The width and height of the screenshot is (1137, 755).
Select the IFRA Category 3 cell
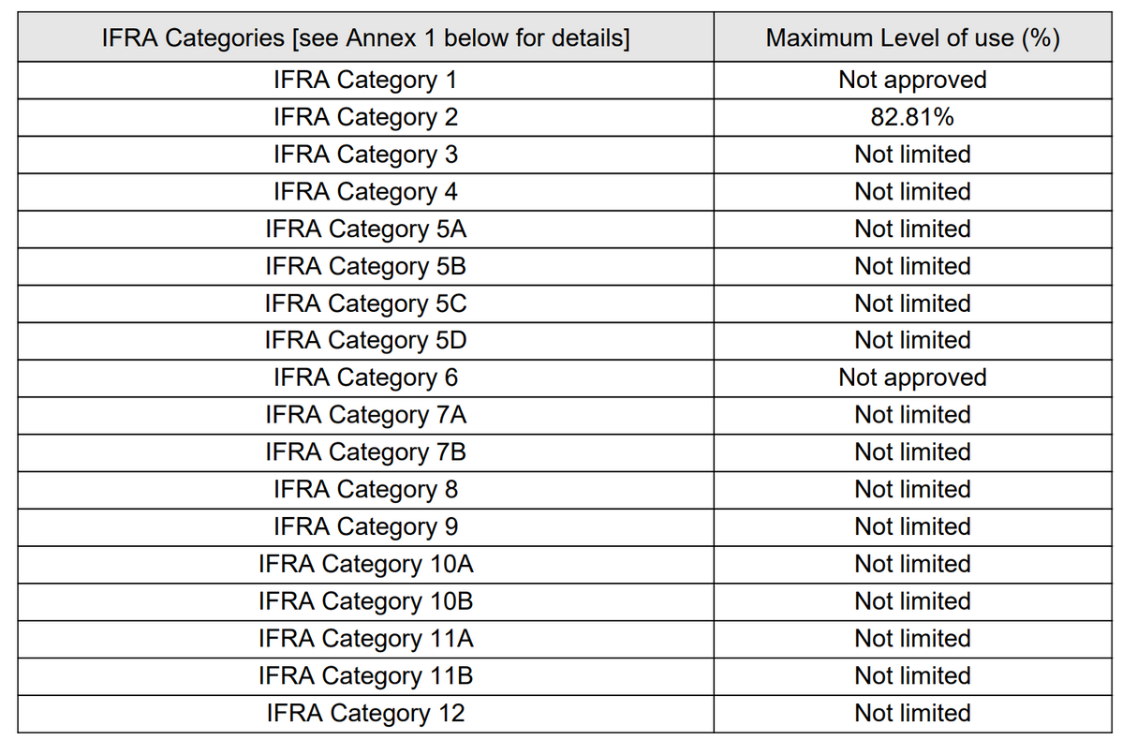pyautogui.click(x=365, y=155)
